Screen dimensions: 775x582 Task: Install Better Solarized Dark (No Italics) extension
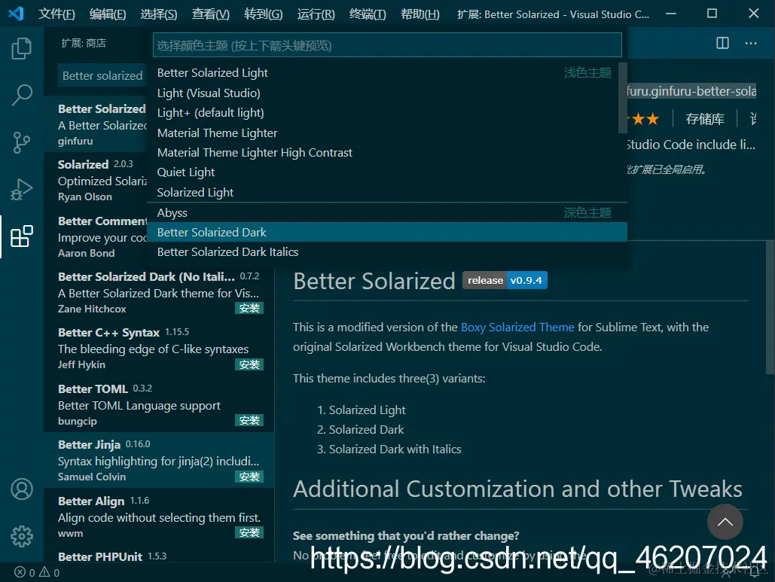pos(249,308)
